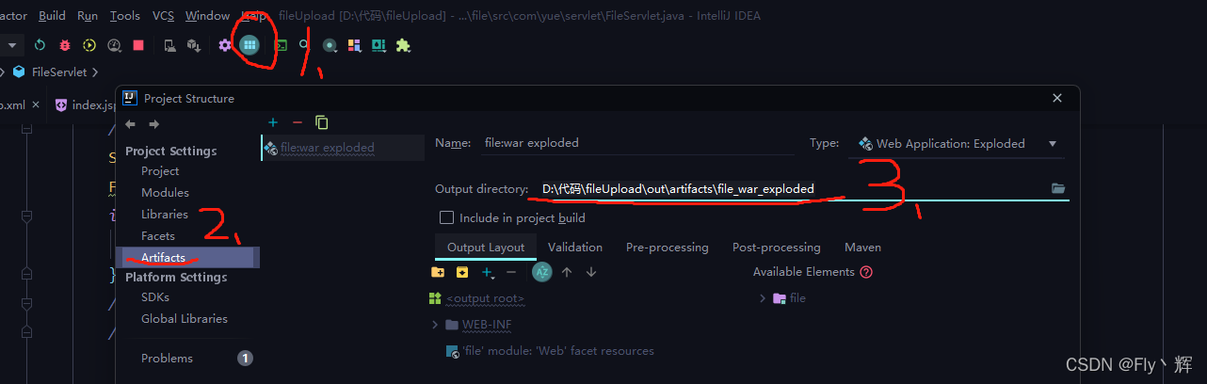
Task: Move element down arrow in Output Layout
Action: 591,272
